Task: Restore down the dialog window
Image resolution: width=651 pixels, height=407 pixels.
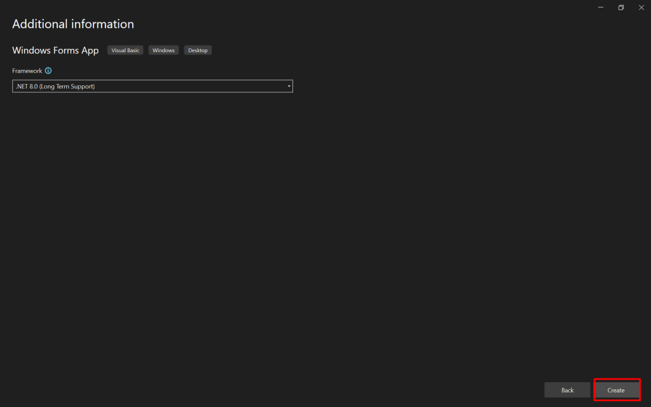Action: pyautogui.click(x=621, y=8)
